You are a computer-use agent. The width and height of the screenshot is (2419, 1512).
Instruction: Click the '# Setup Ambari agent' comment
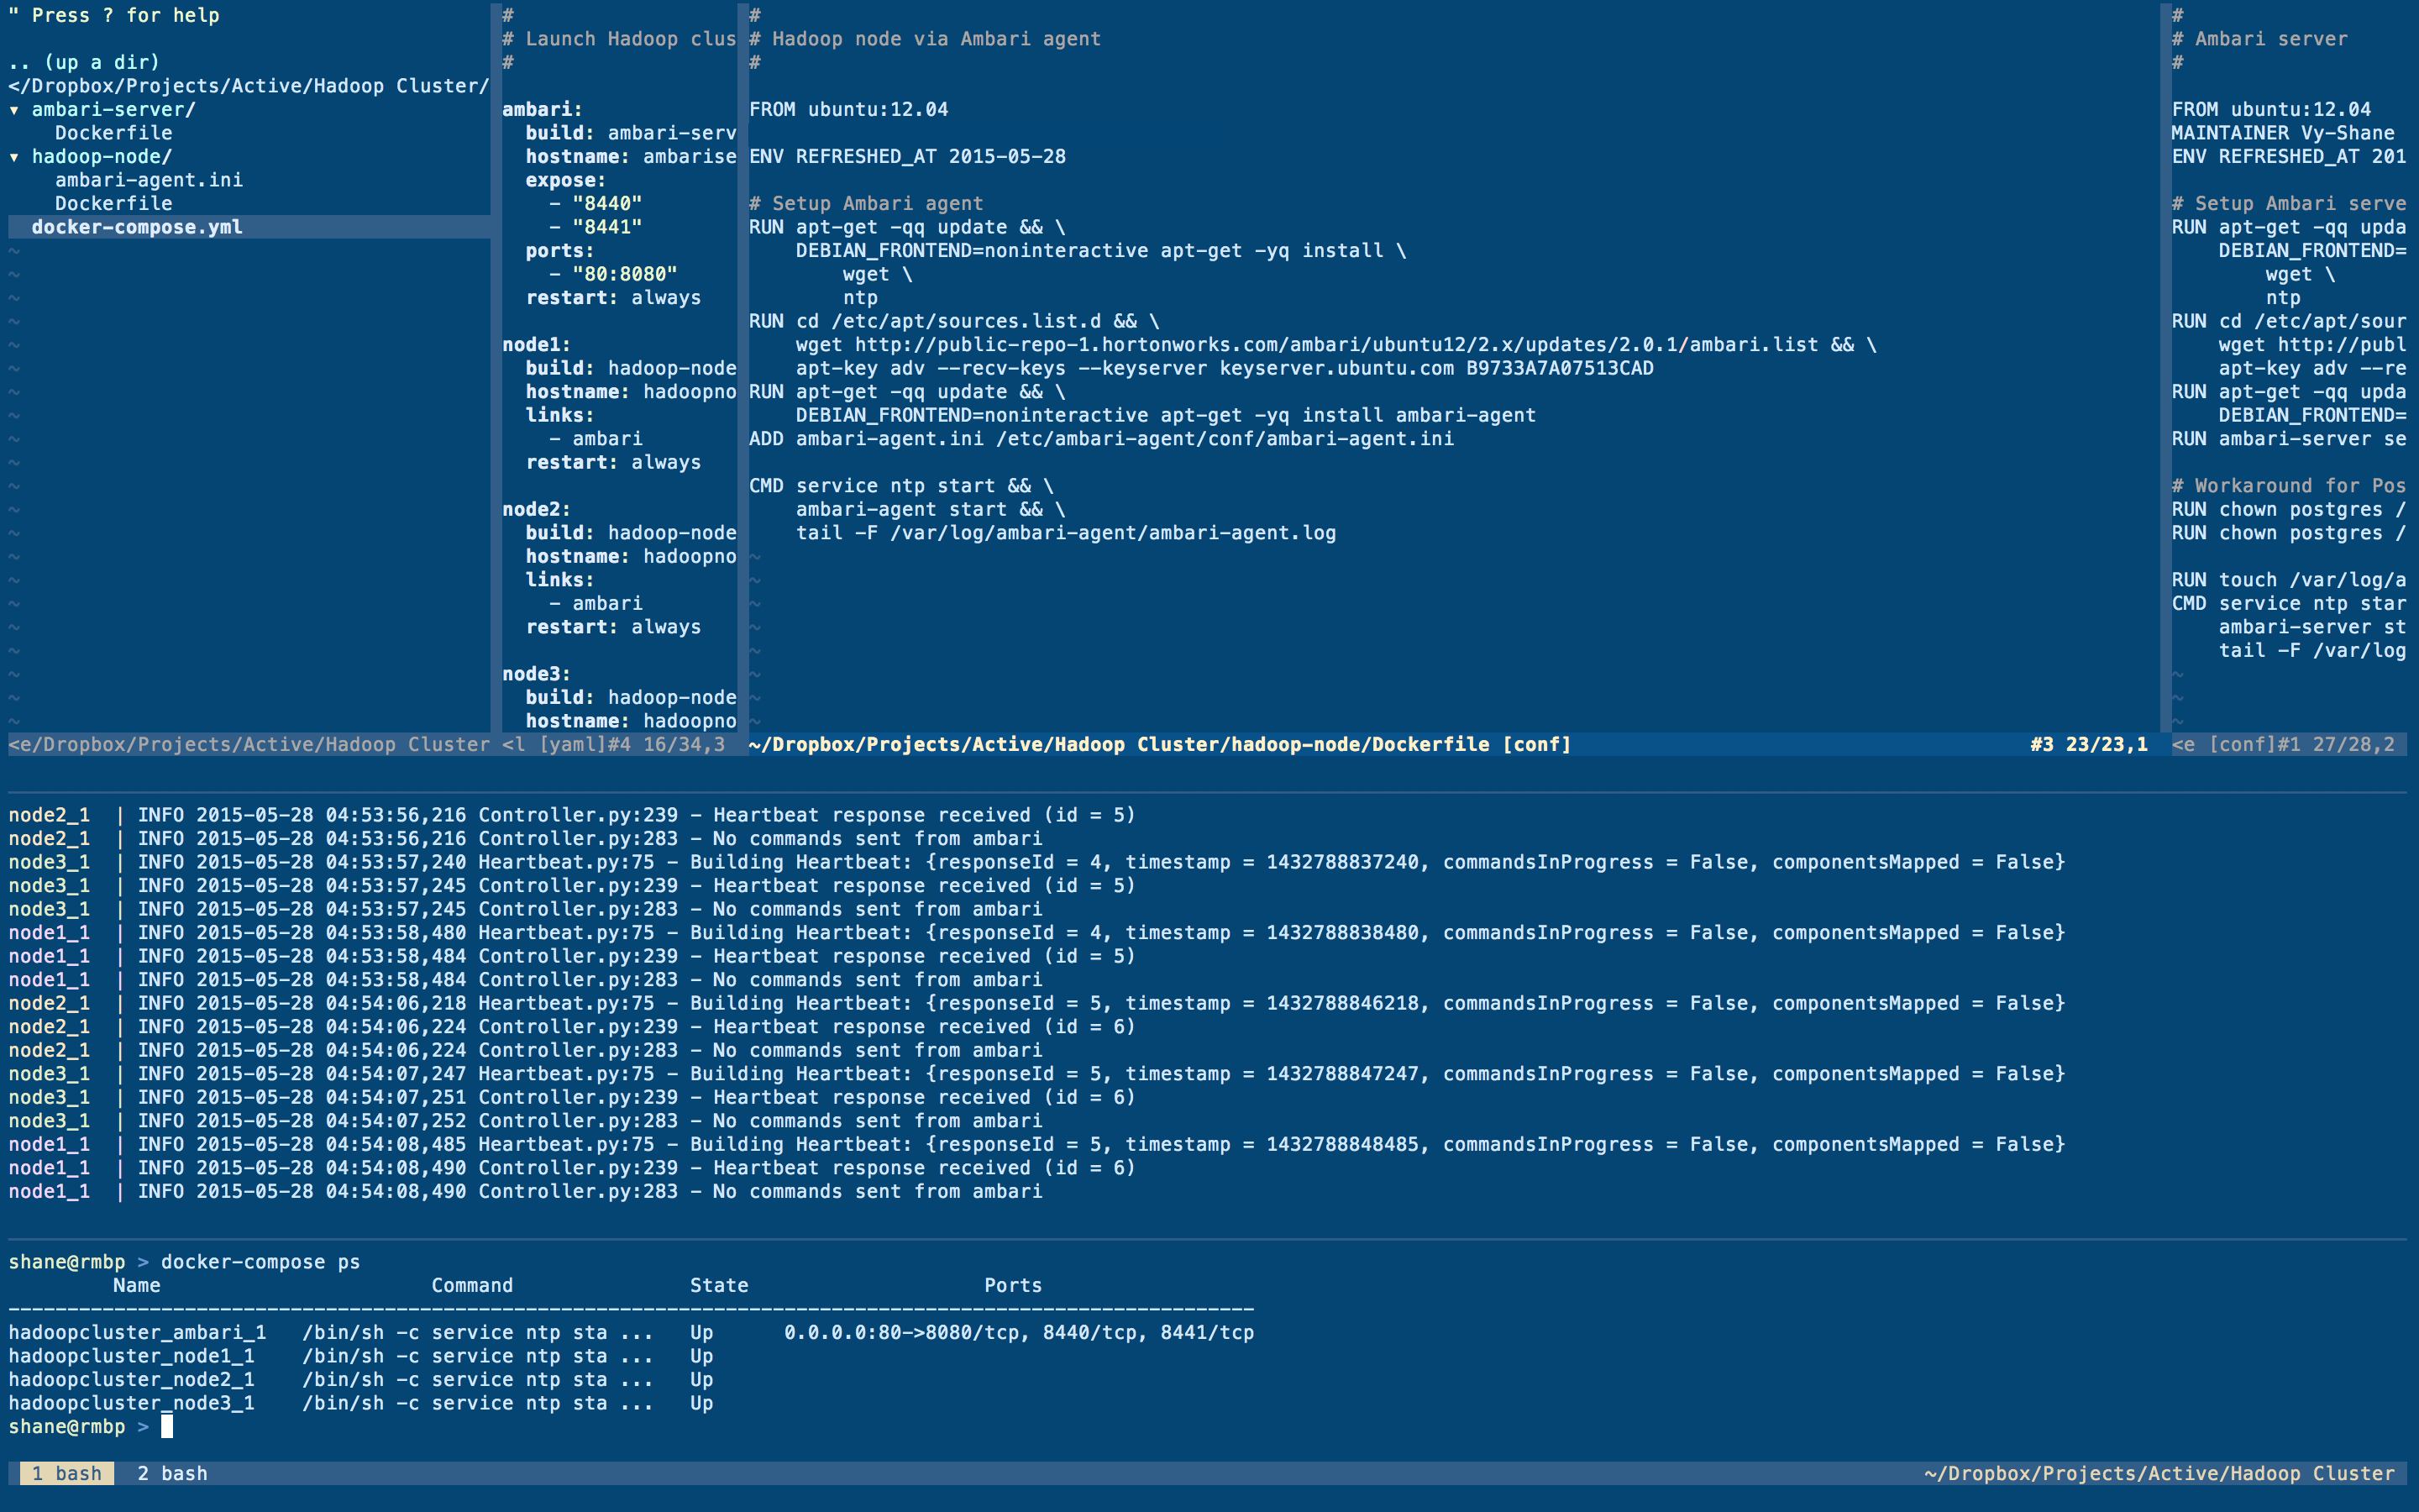866,204
